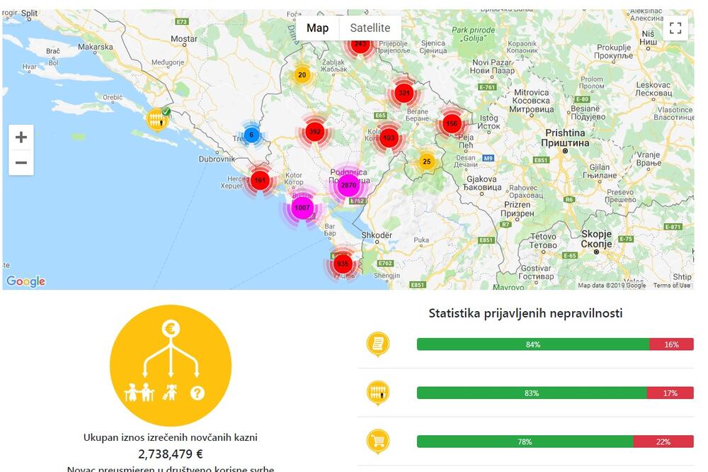
Task: Switch the map to Satellite view
Action: (x=369, y=28)
